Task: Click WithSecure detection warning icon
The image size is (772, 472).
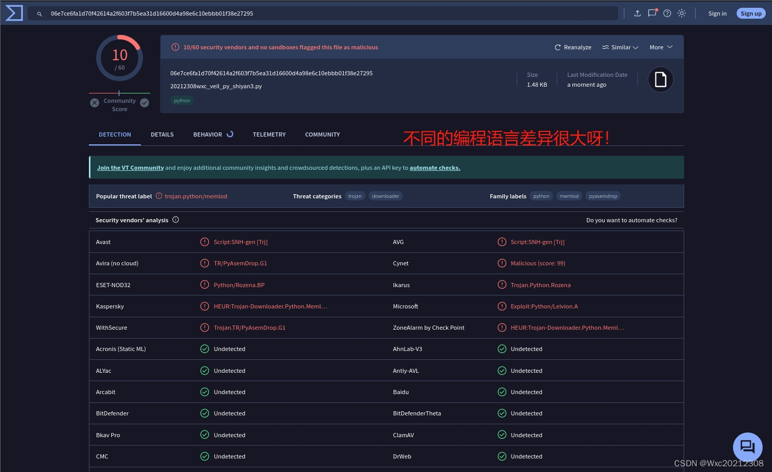Action: coord(205,328)
